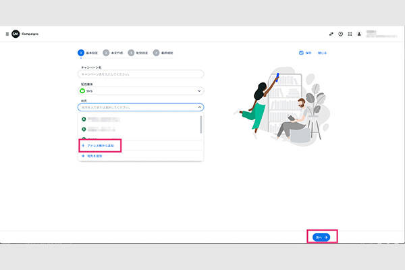Save the campaign with the 保存 button
The image size is (405, 270).
point(305,53)
